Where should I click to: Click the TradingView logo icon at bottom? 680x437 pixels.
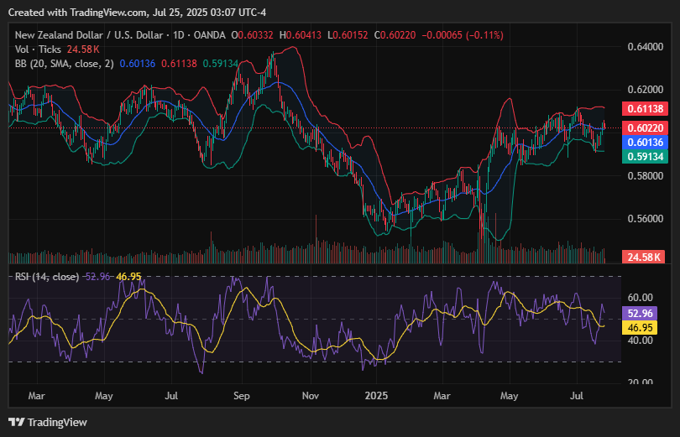tap(17, 422)
